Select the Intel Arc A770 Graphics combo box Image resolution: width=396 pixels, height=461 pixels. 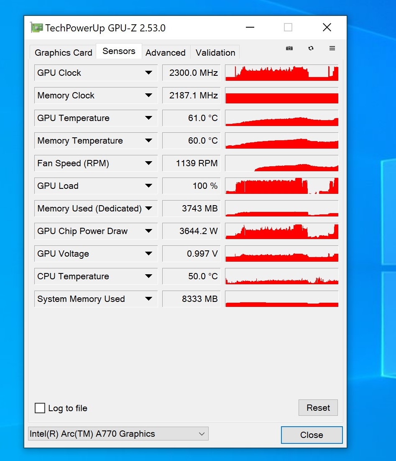(118, 434)
